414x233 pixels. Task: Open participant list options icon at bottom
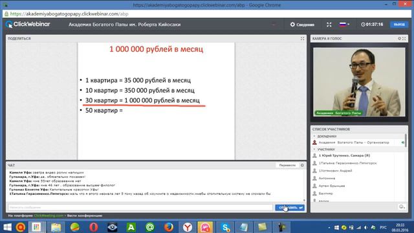coord(402,207)
